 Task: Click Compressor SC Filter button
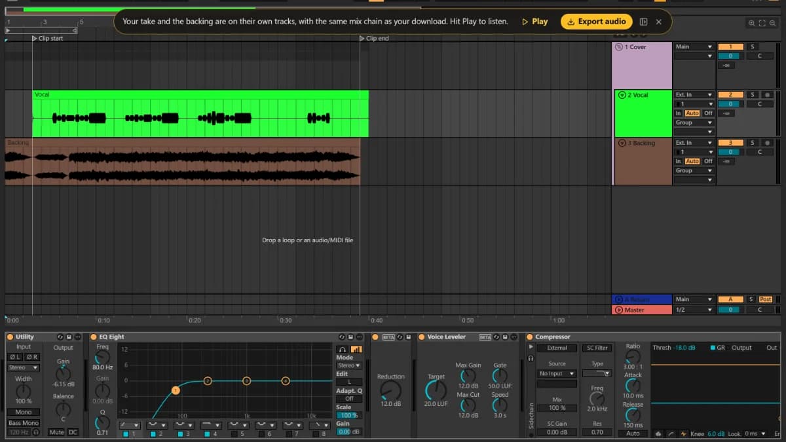coord(597,348)
